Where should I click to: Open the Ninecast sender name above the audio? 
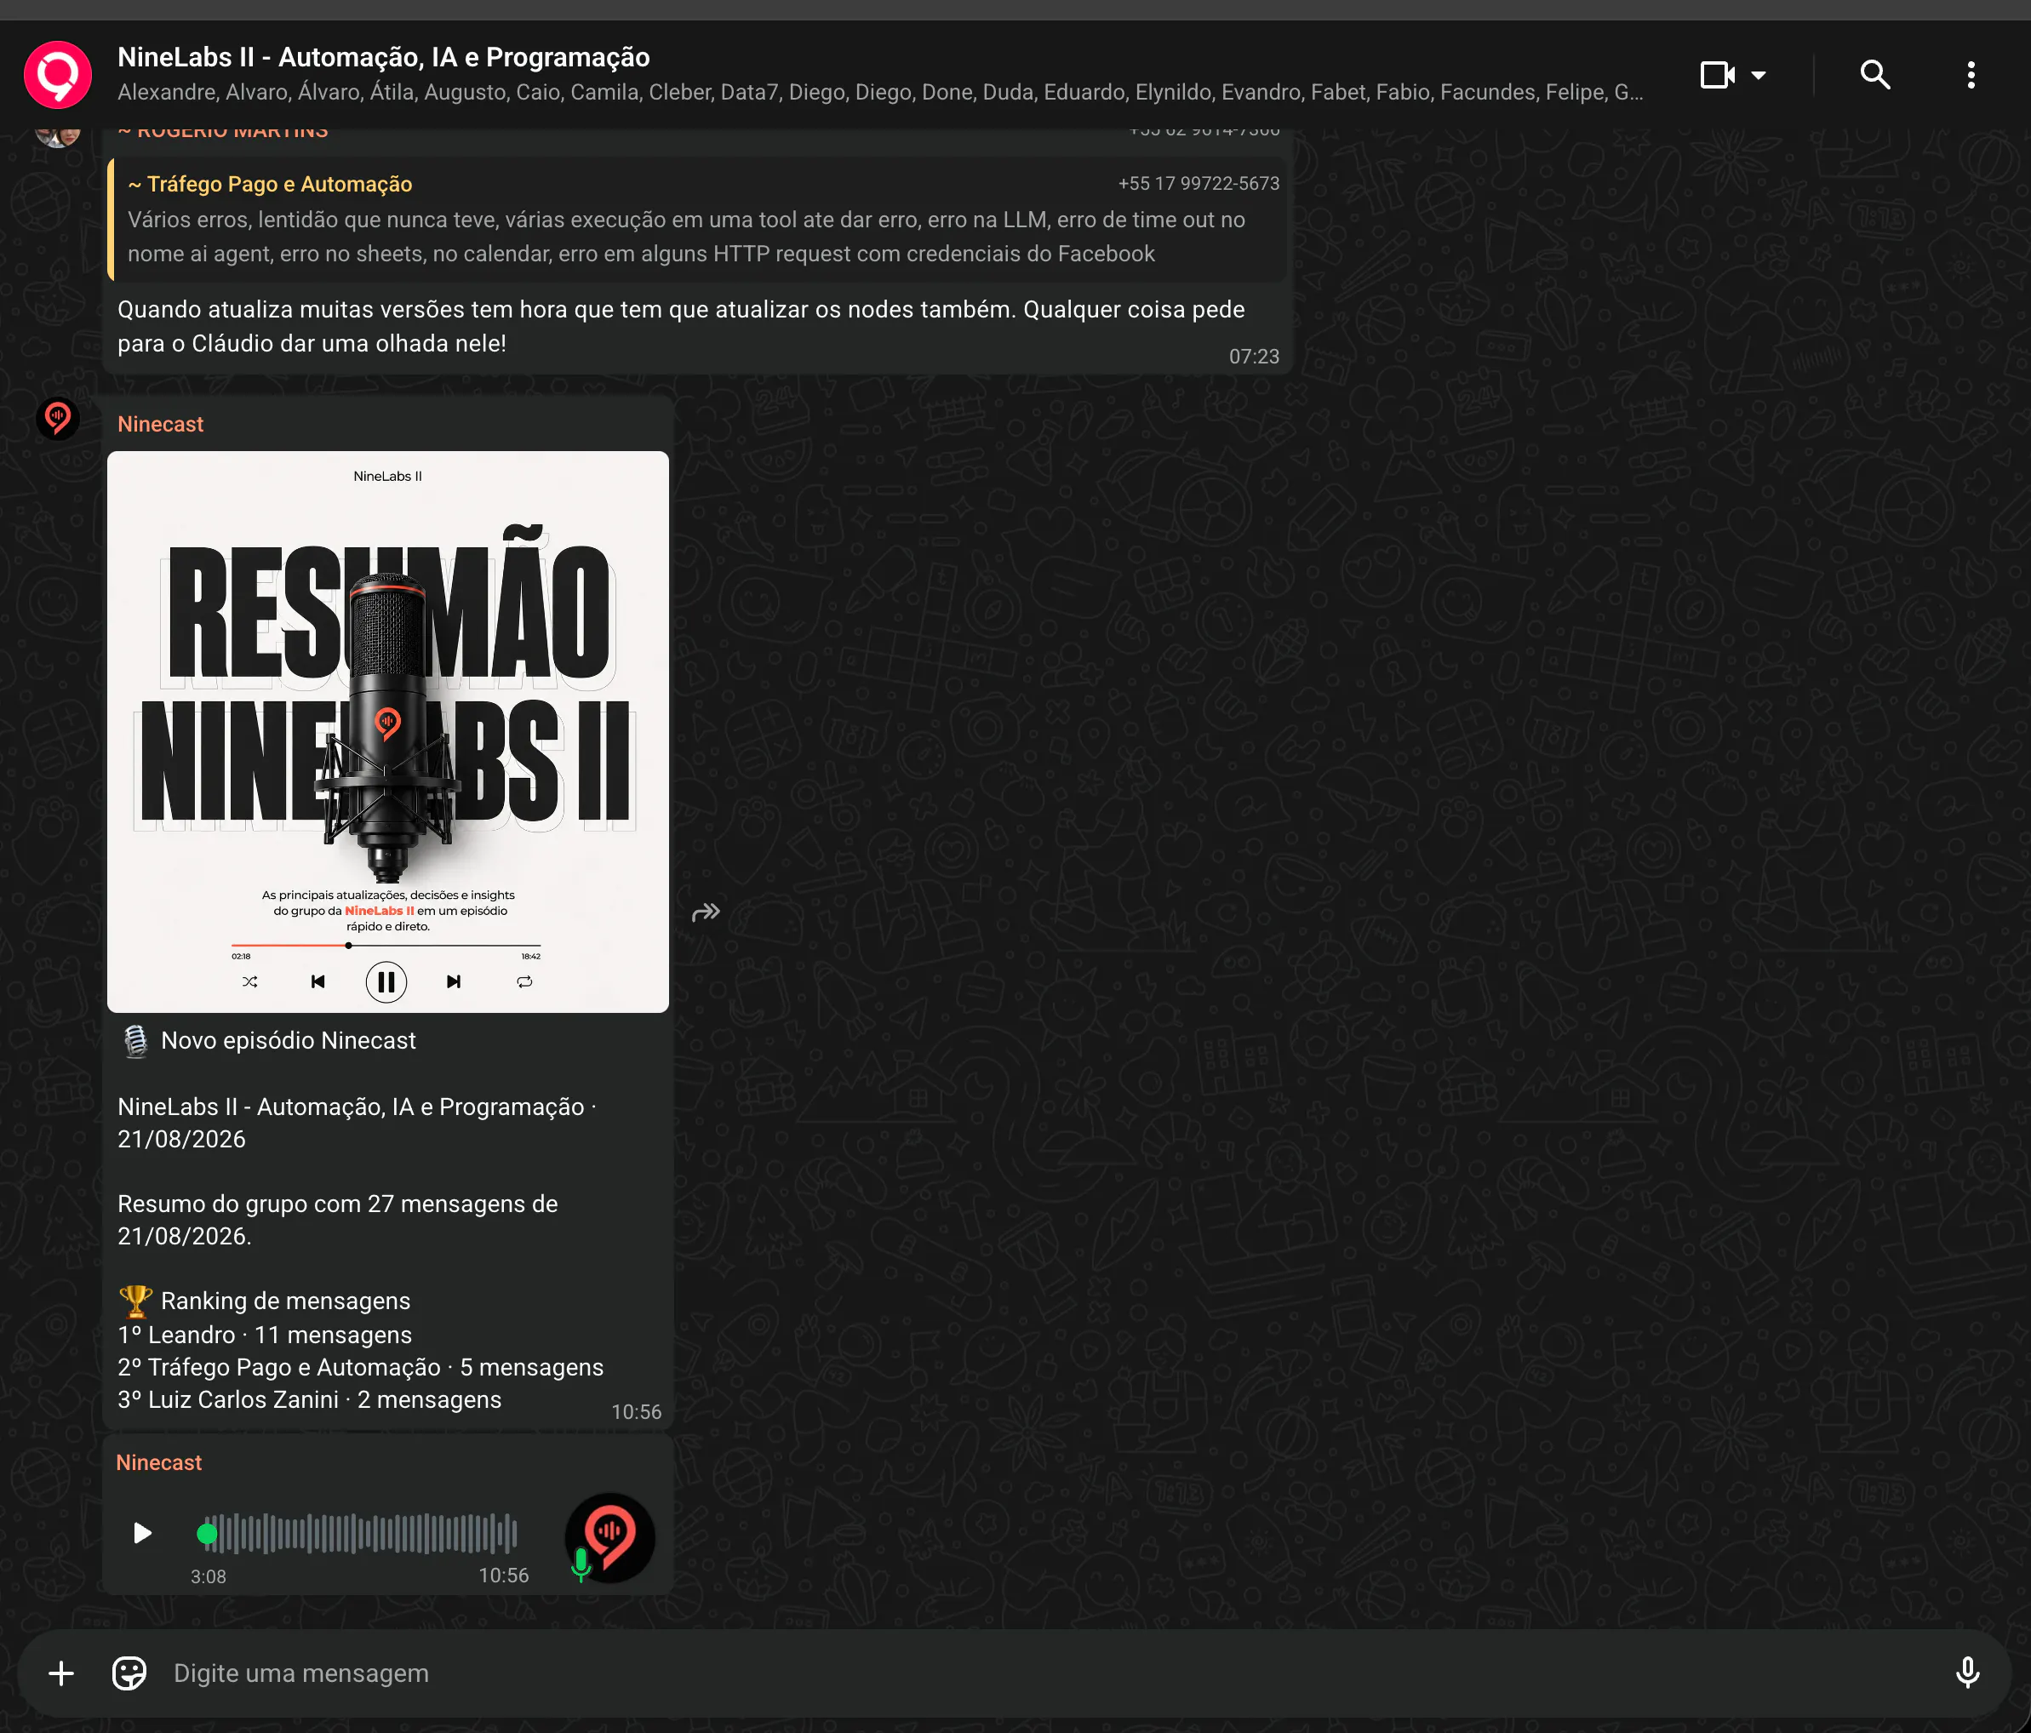[x=159, y=1462]
